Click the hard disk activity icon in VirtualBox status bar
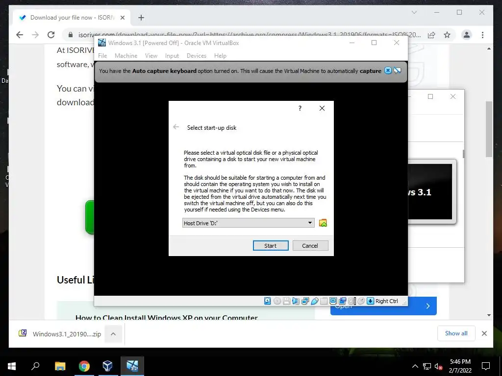 click(x=267, y=301)
